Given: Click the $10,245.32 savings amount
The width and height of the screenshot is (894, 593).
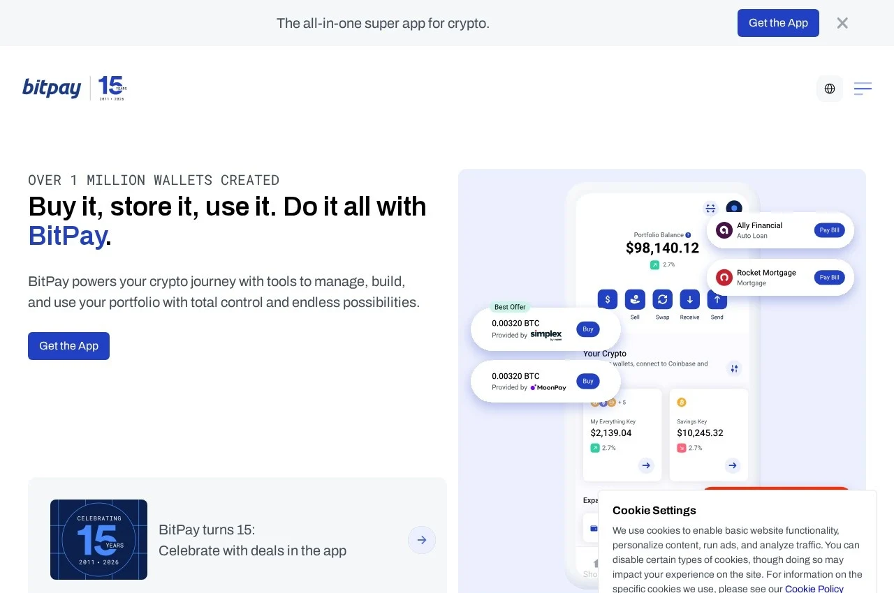Looking at the screenshot, I should pos(700,433).
